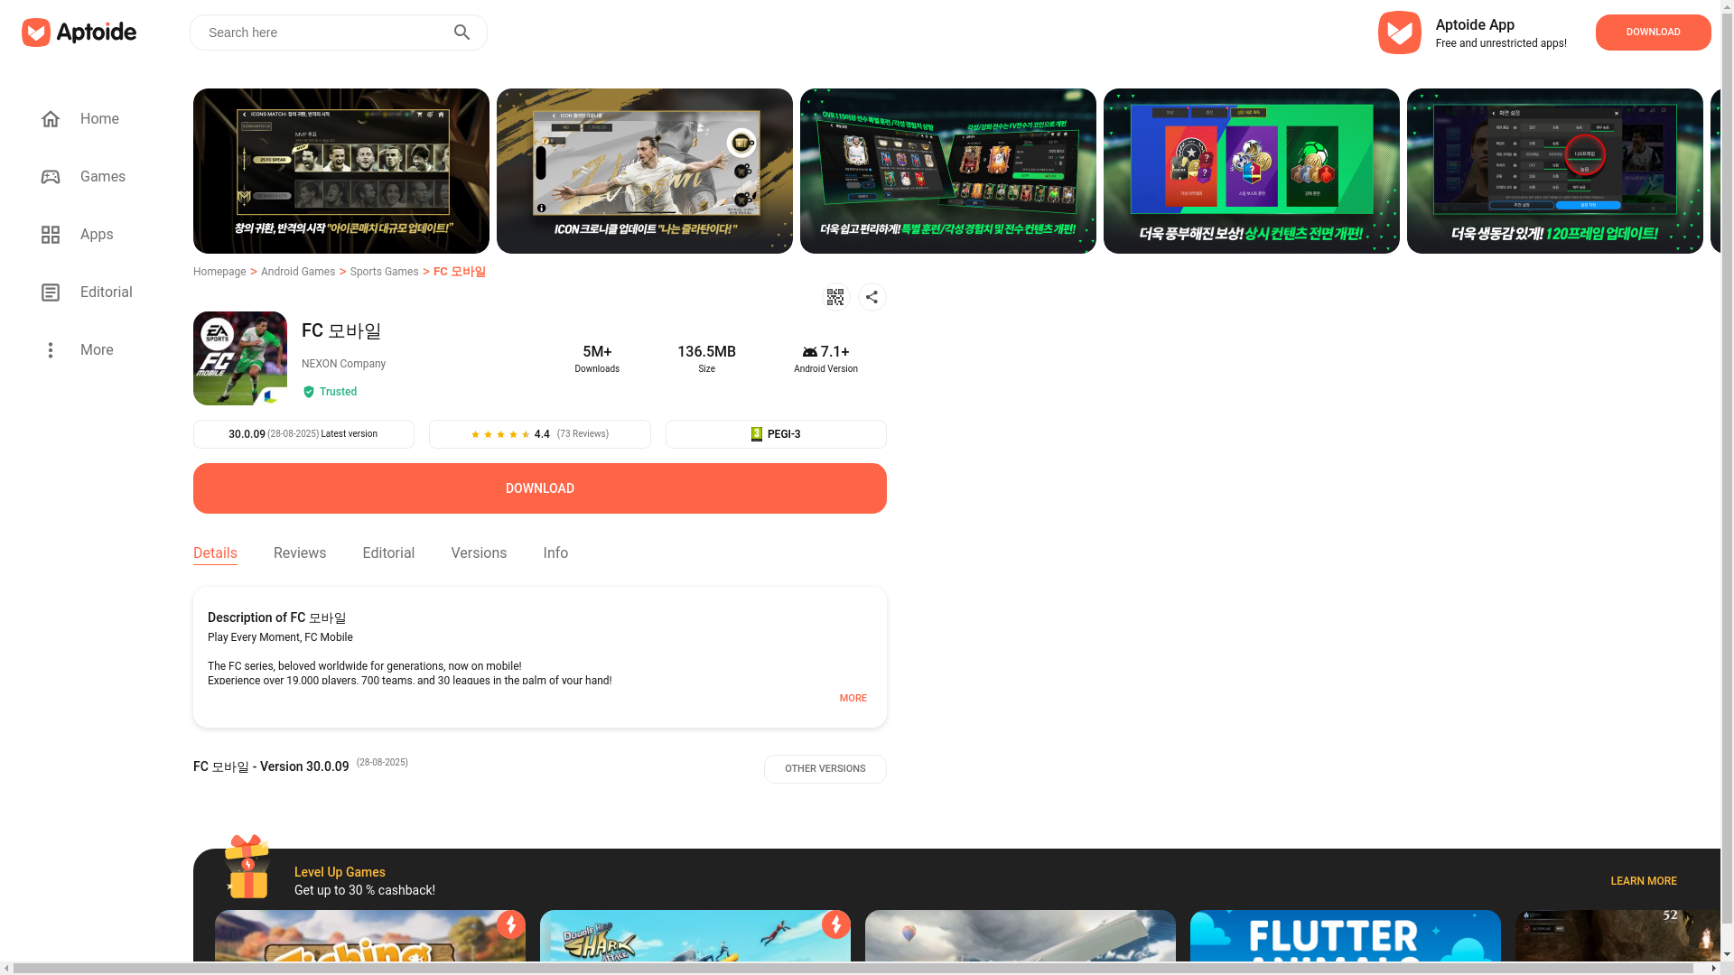This screenshot has height=975, width=1734.
Task: Click the Android version robot icon
Action: pos(810,352)
